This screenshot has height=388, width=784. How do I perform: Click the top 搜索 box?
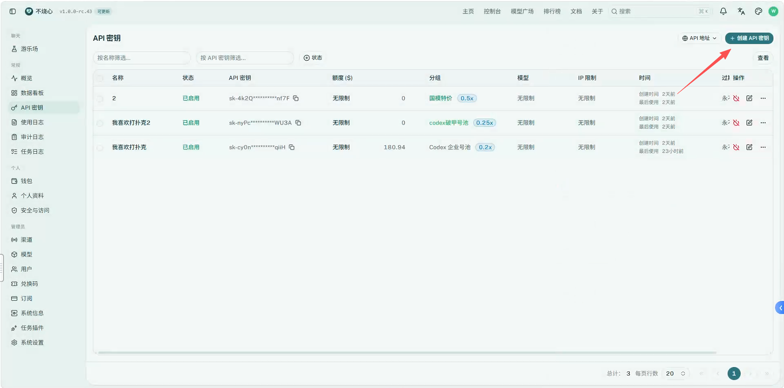pos(660,11)
